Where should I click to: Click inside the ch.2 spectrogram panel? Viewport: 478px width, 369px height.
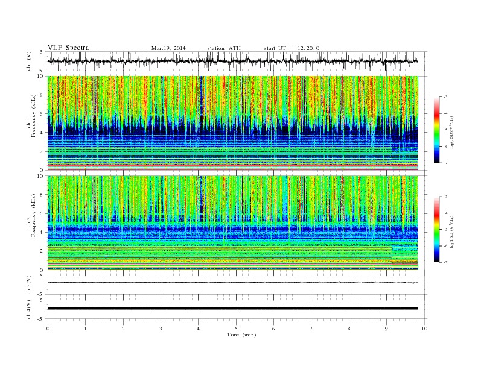pos(232,223)
